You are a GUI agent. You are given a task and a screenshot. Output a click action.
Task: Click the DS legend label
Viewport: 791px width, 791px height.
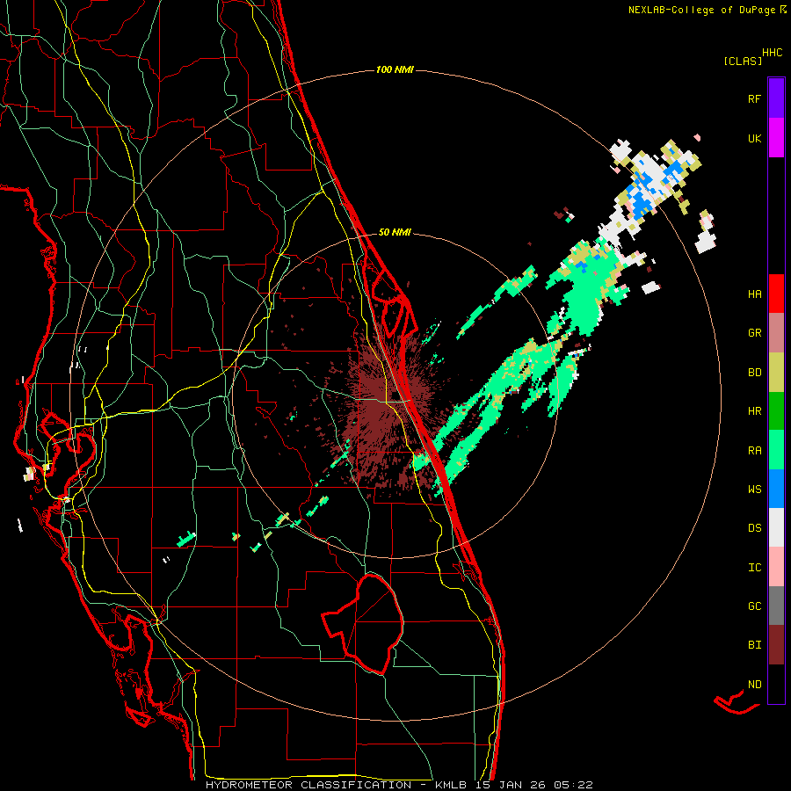click(754, 528)
